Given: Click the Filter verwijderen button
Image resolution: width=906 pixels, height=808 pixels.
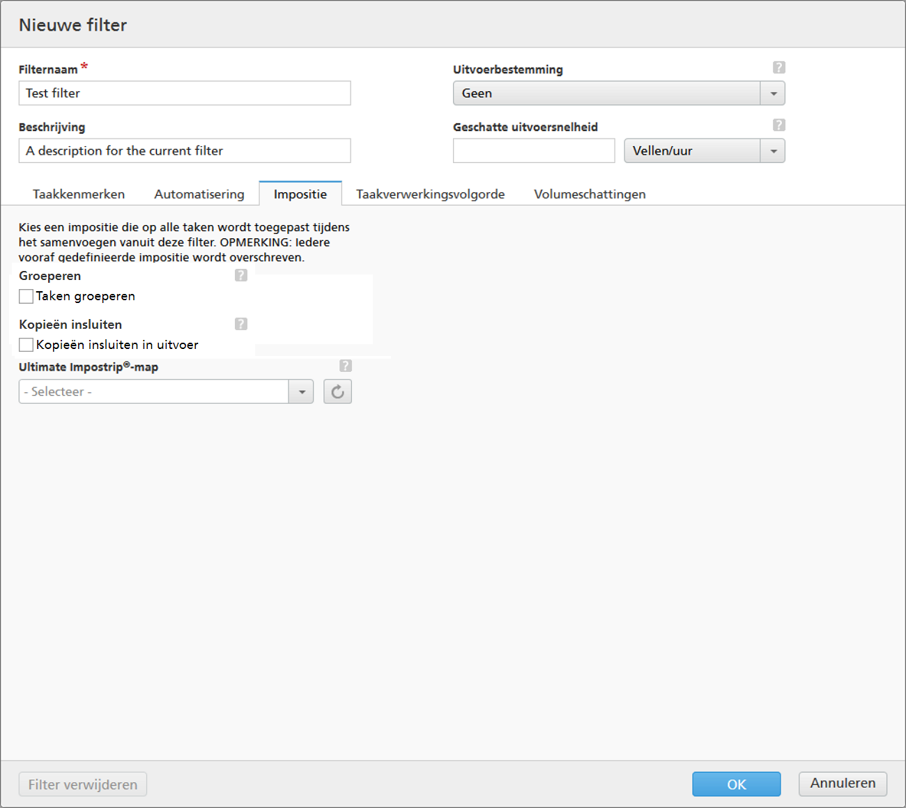Looking at the screenshot, I should point(83,784).
